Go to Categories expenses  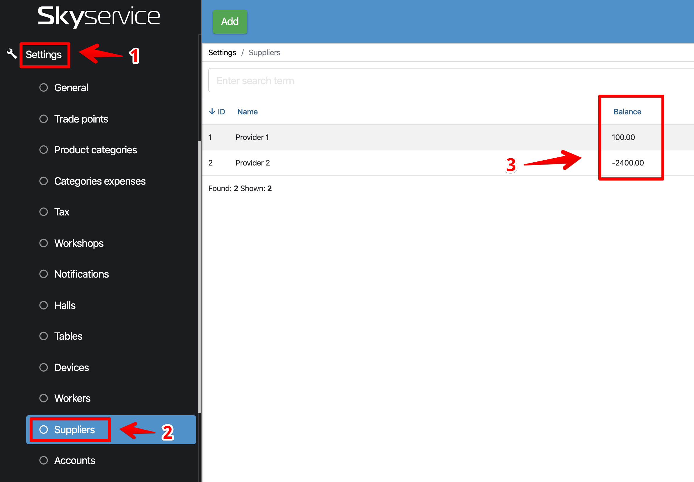pos(100,181)
